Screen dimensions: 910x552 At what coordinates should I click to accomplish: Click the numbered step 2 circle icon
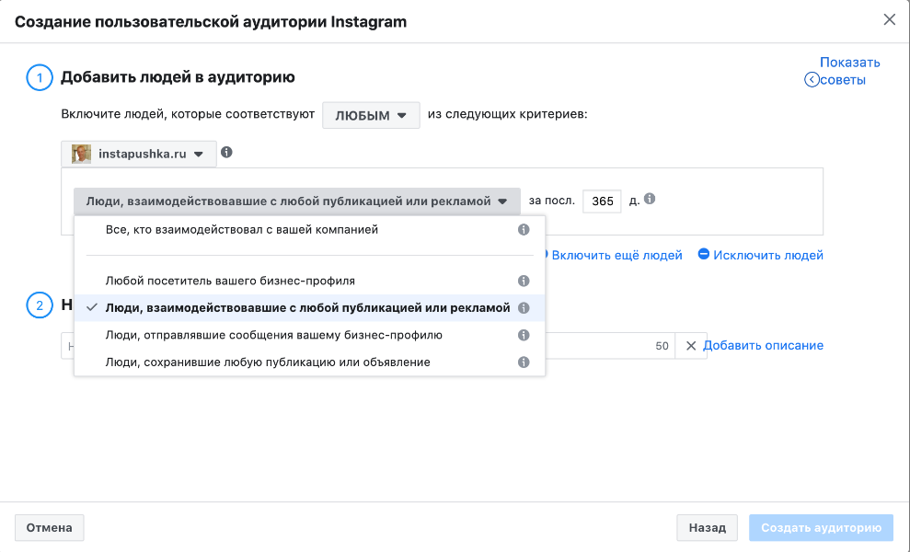[x=39, y=305]
